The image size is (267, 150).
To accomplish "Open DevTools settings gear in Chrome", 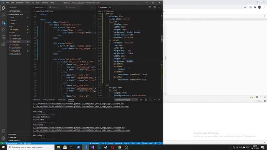I will [257, 97].
